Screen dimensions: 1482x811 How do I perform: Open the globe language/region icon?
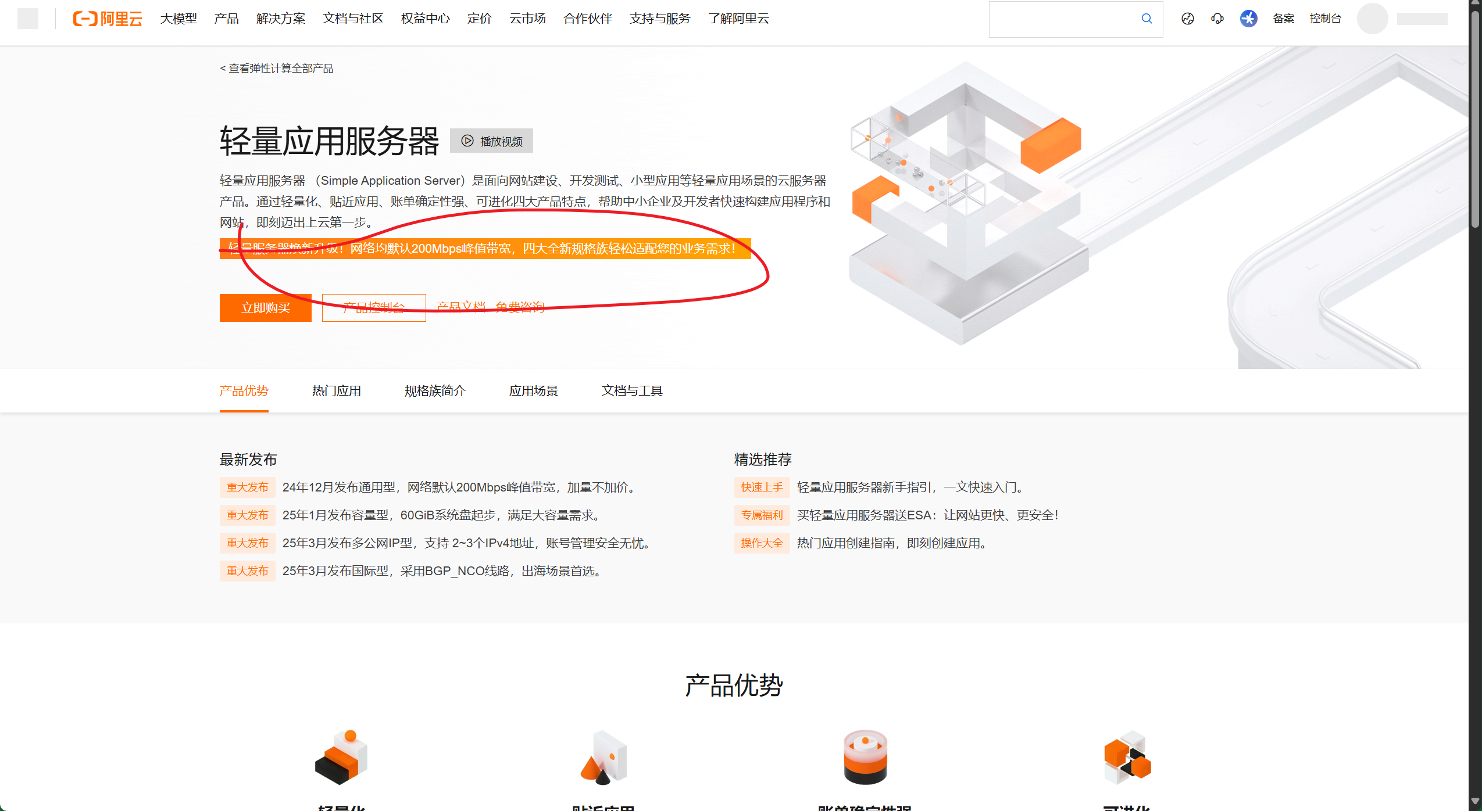[x=1187, y=19]
